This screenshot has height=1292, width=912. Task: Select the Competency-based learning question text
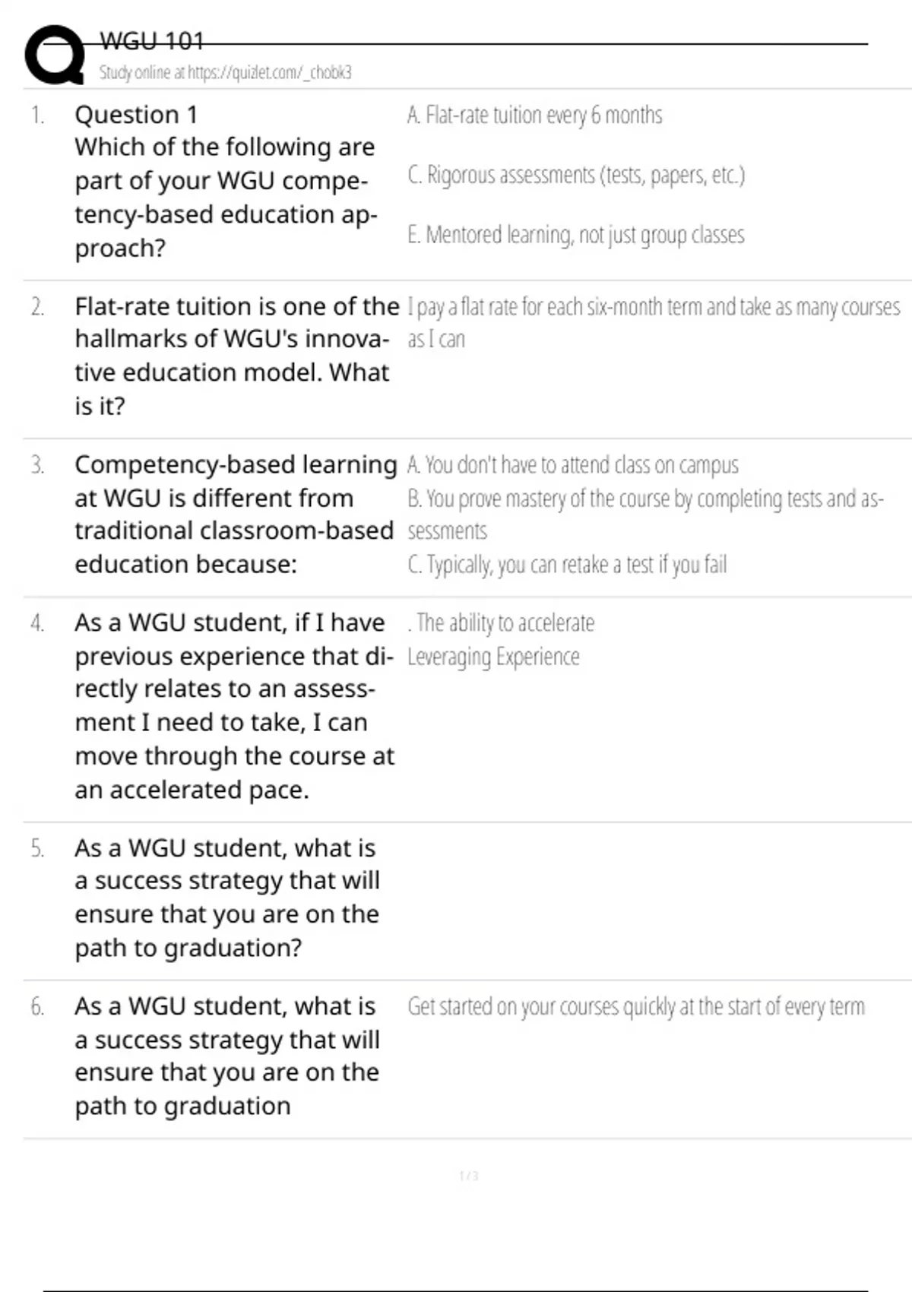tap(236, 514)
